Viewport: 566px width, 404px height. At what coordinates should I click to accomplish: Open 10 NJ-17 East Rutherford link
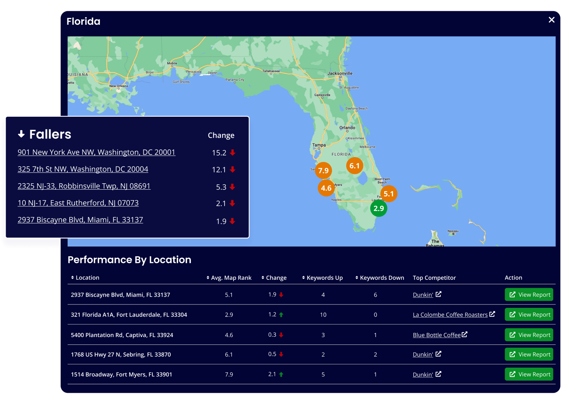[78, 203]
